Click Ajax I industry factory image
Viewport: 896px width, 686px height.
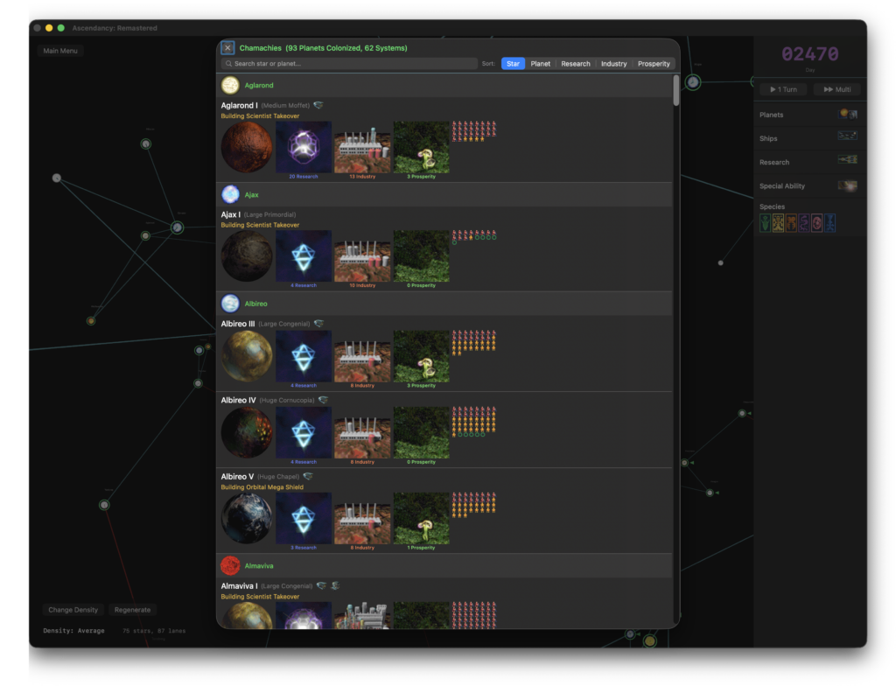click(x=362, y=256)
